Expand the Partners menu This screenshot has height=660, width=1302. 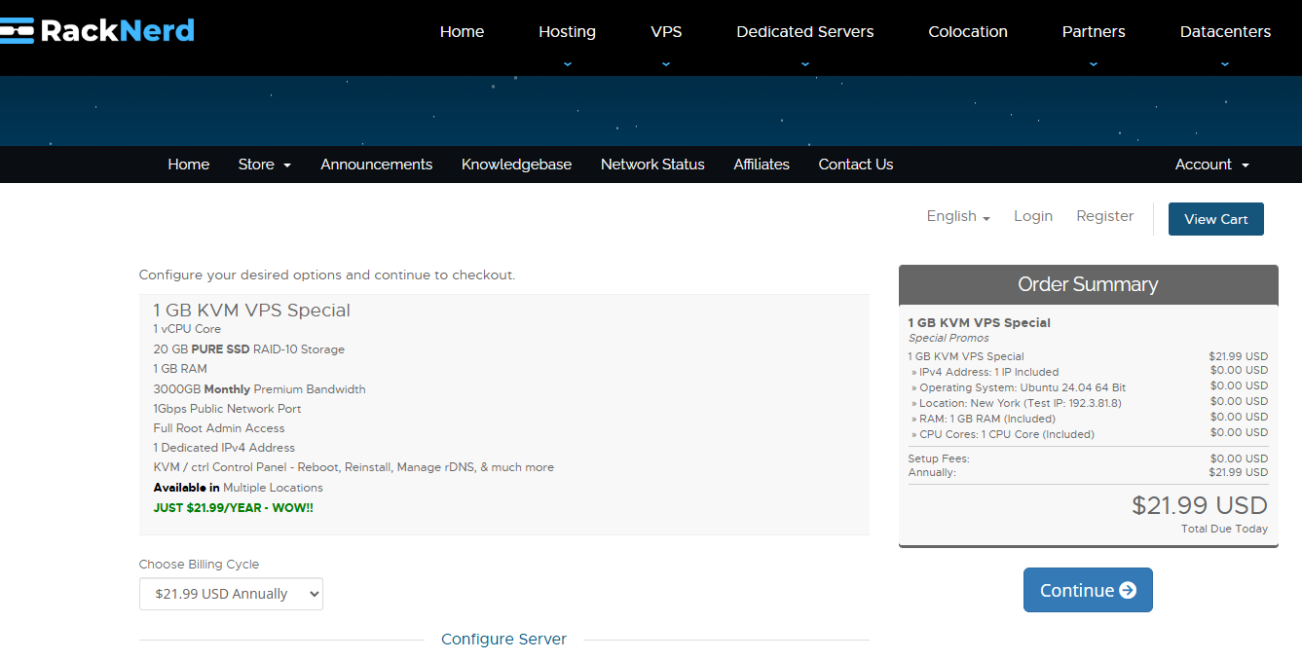click(1094, 31)
